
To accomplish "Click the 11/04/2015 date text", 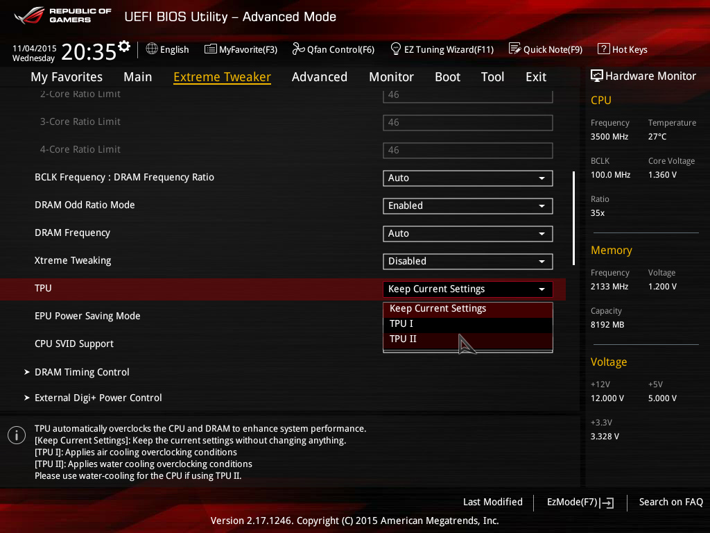I will tap(35, 49).
